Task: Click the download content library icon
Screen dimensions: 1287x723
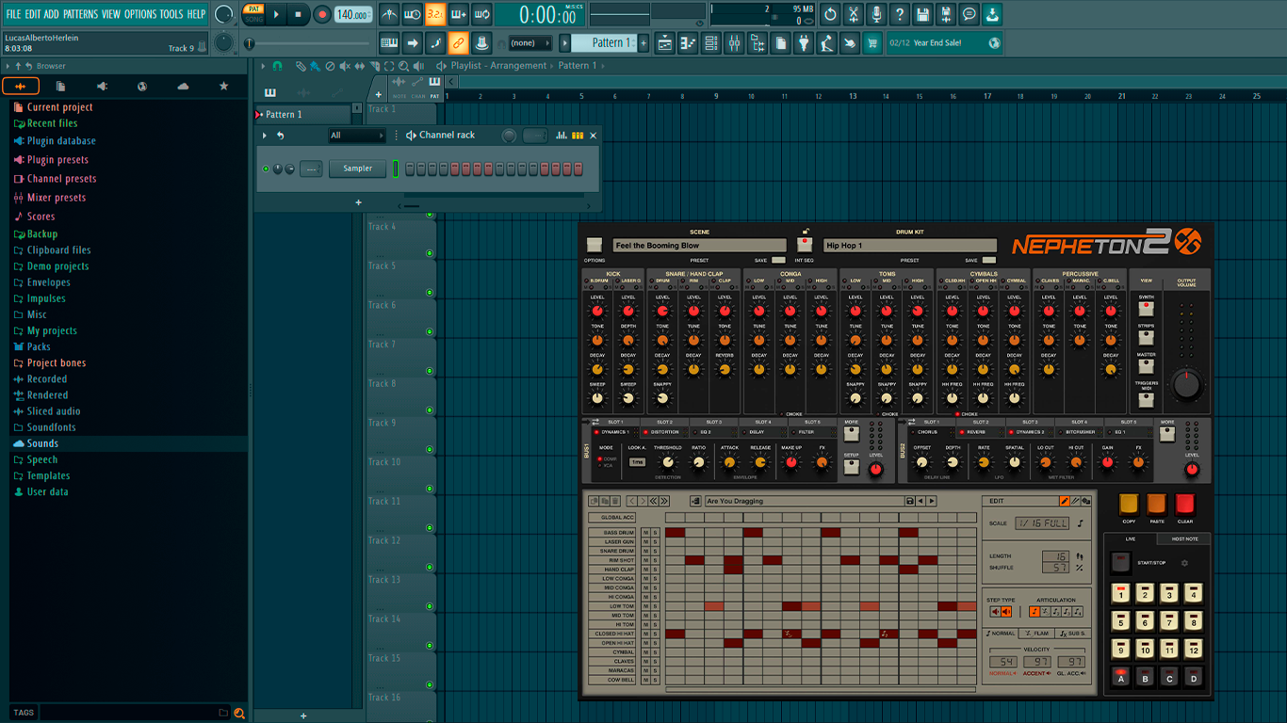Action: point(992,14)
